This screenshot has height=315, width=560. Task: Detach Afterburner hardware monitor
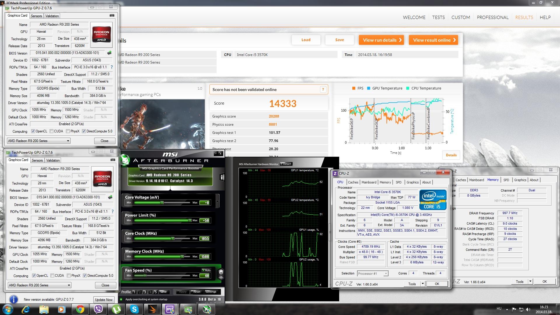point(286,164)
